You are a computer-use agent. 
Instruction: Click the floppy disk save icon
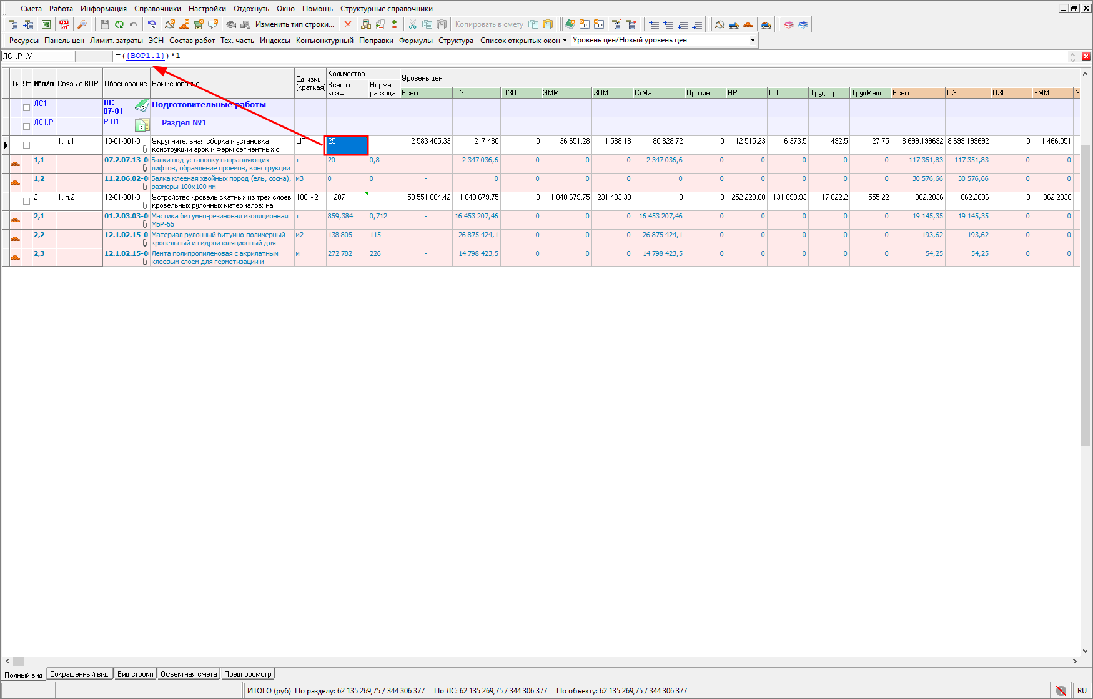[x=104, y=24]
